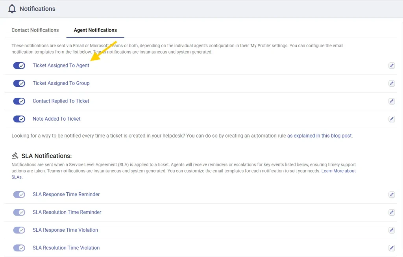Edit the Ticket Assigned To Agent template
This screenshot has height=257, width=403.
tap(391, 65)
